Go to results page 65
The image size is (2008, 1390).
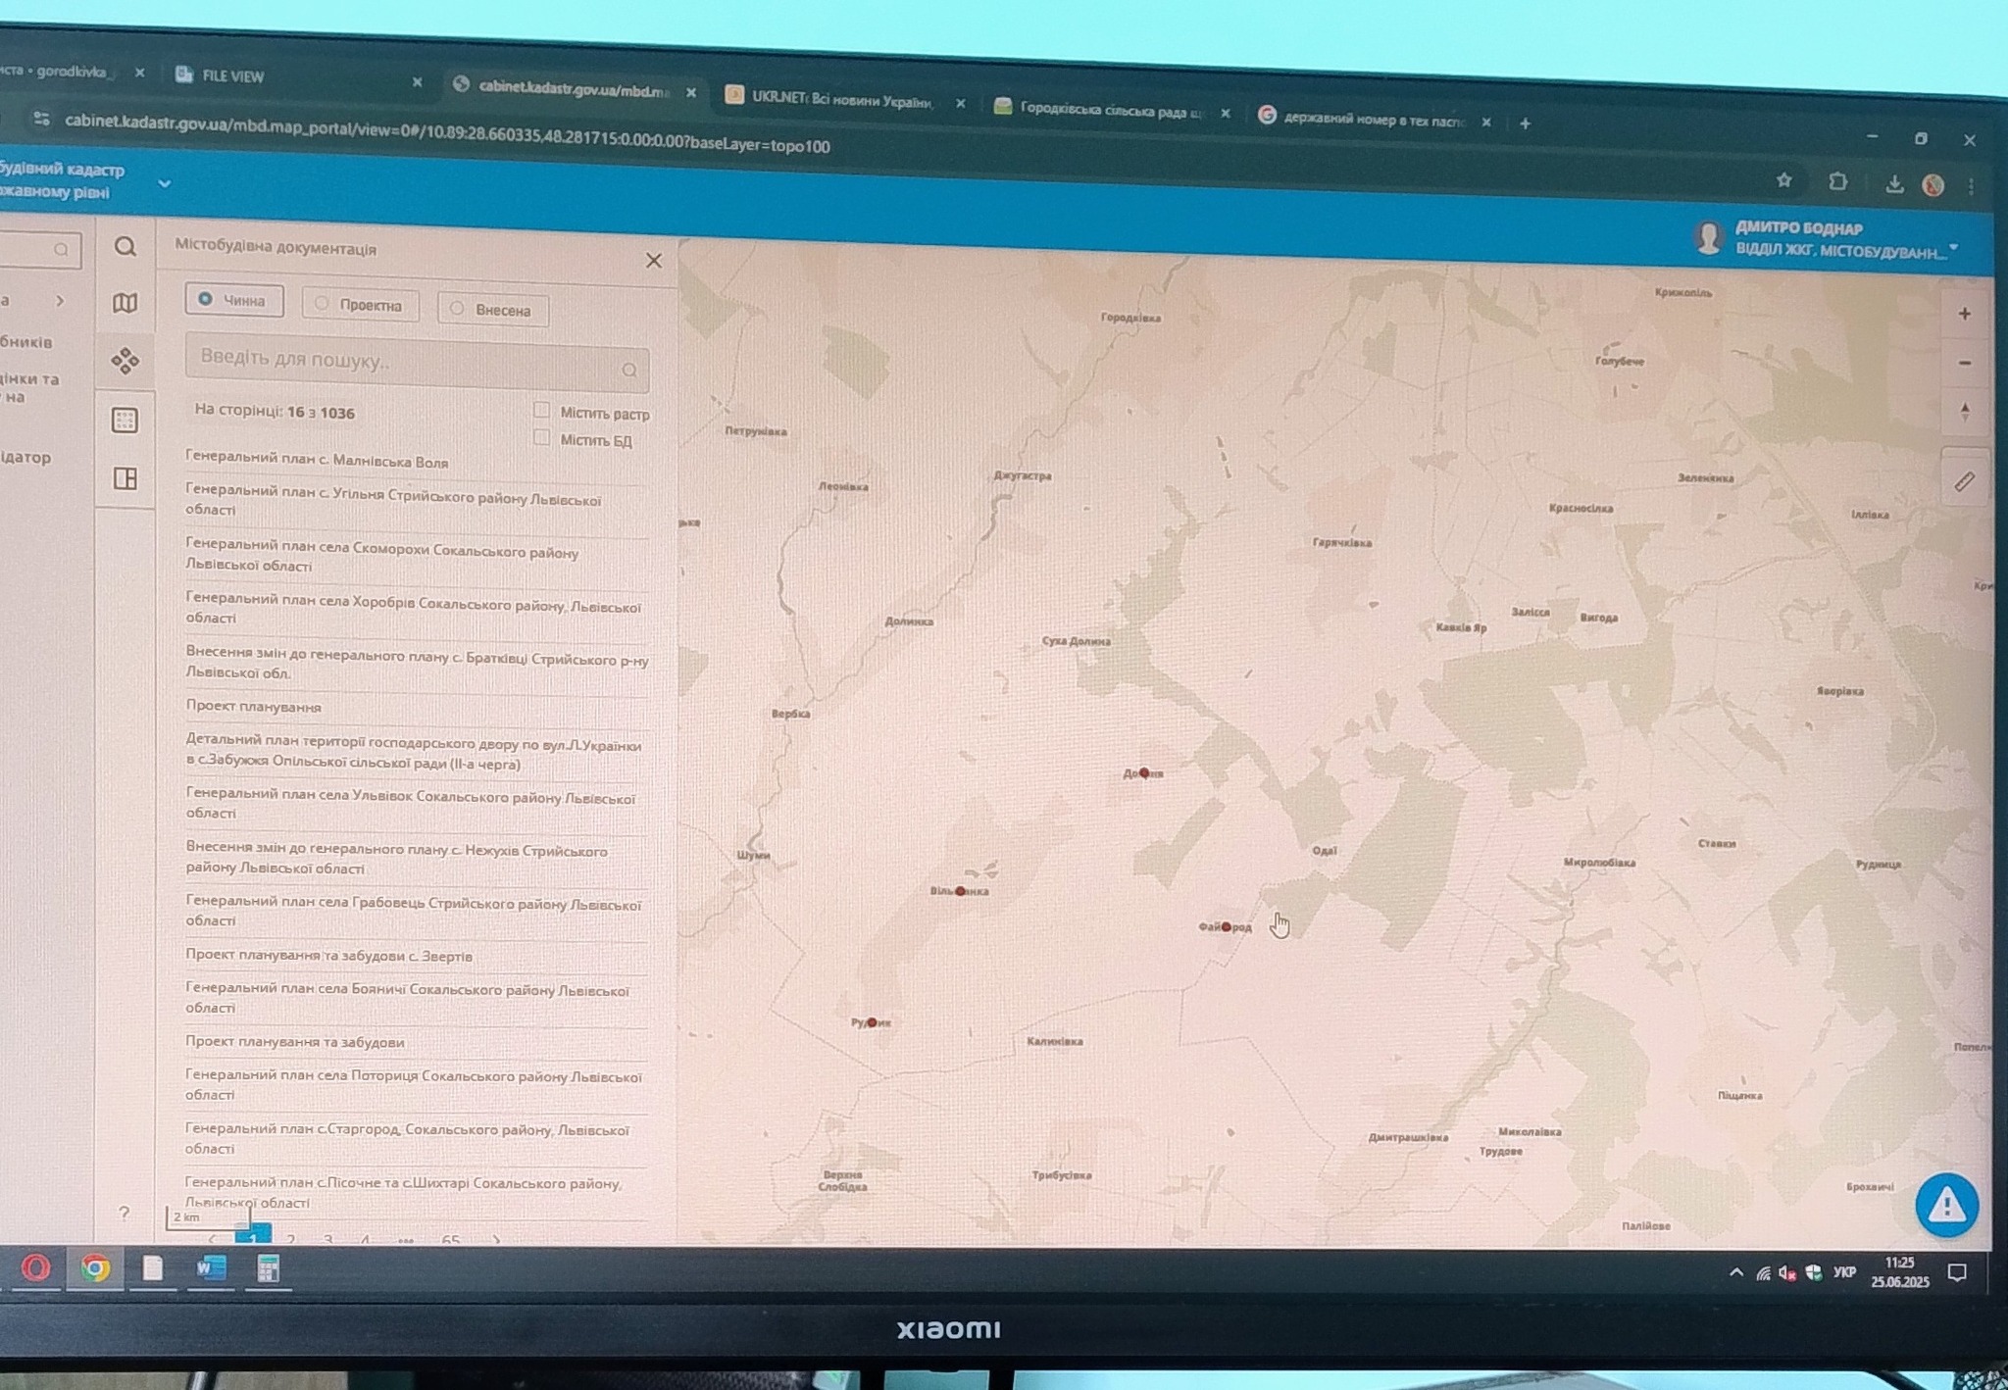click(450, 1240)
